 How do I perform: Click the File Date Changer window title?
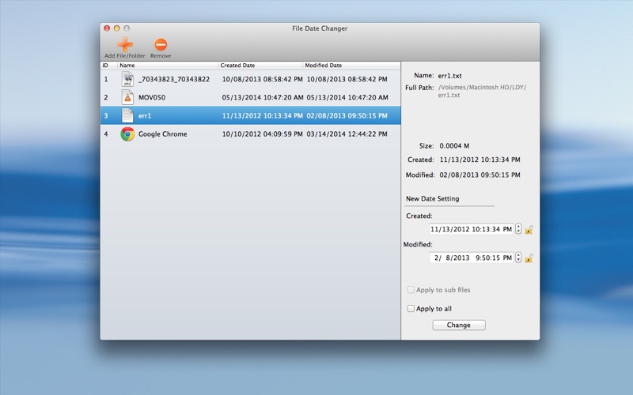[x=320, y=28]
